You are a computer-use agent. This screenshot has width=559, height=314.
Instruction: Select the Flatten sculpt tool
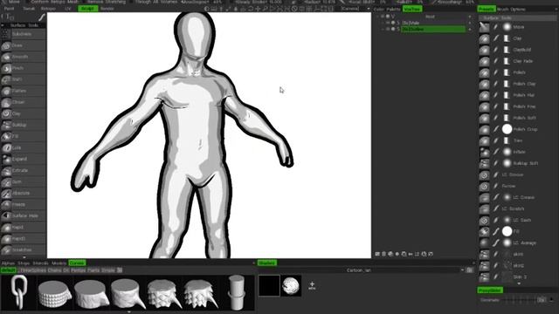24,91
